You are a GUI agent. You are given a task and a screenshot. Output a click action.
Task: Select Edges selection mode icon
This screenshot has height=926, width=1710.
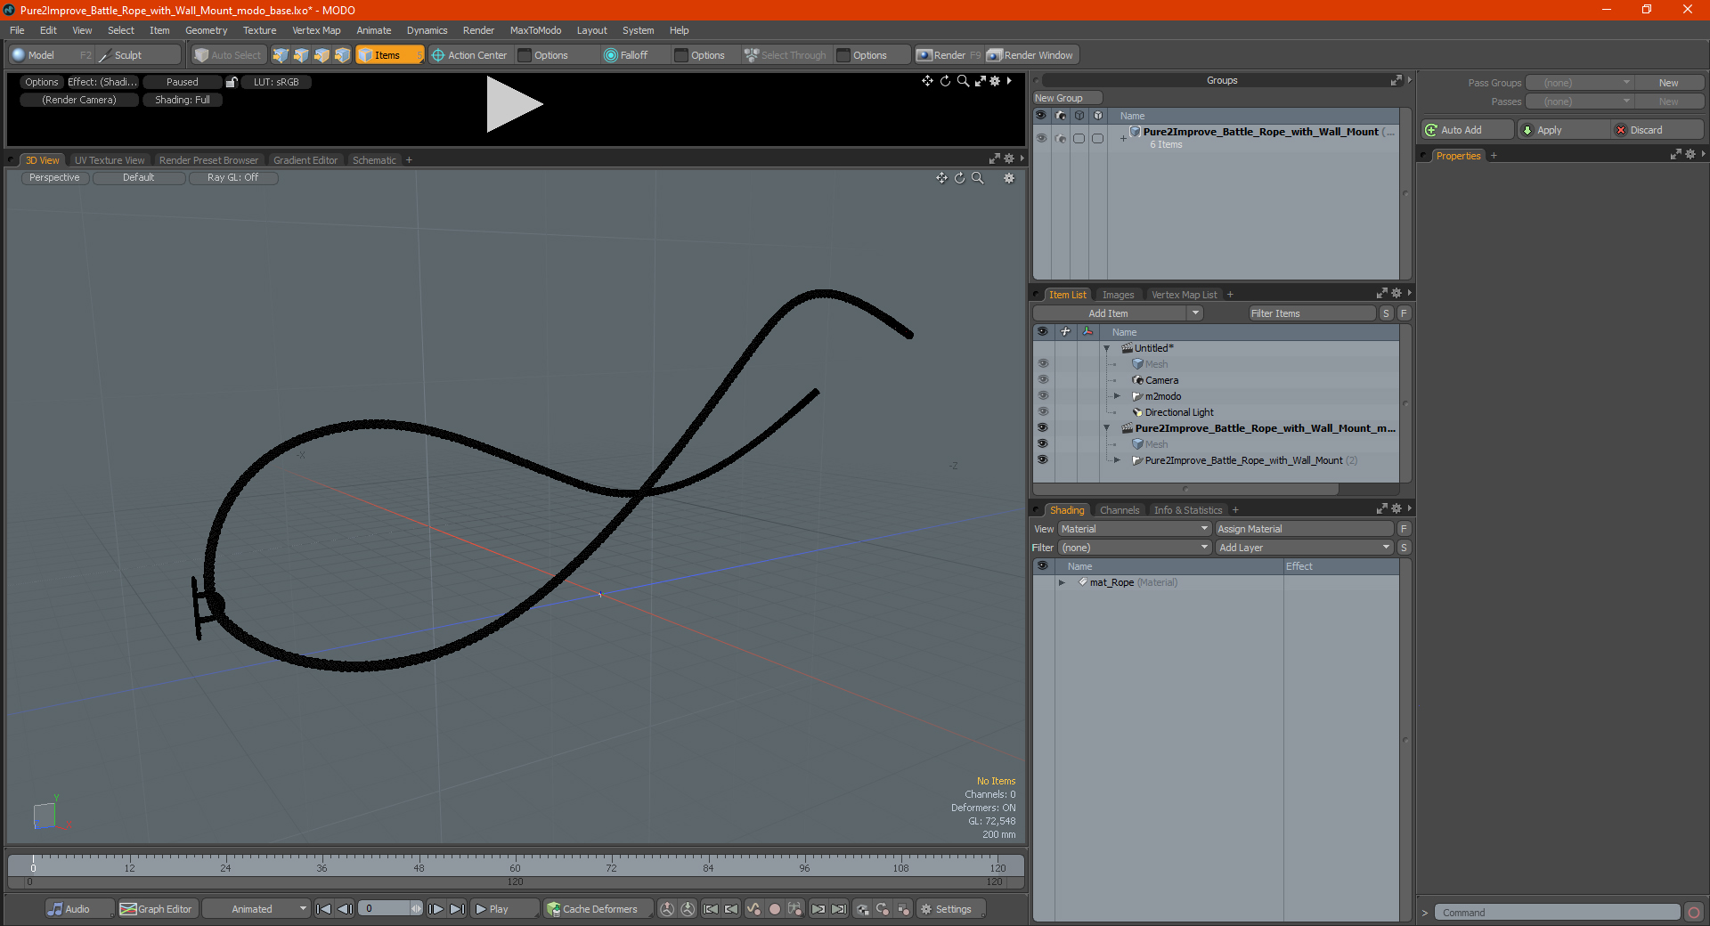pos(301,55)
